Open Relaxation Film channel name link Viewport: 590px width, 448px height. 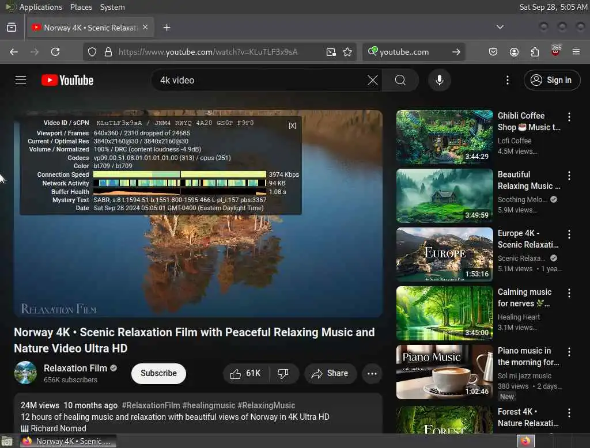coord(75,369)
